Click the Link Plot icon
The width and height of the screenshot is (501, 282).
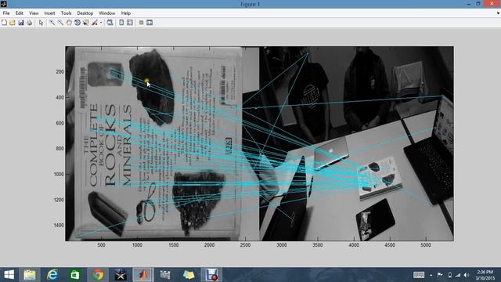coord(110,23)
